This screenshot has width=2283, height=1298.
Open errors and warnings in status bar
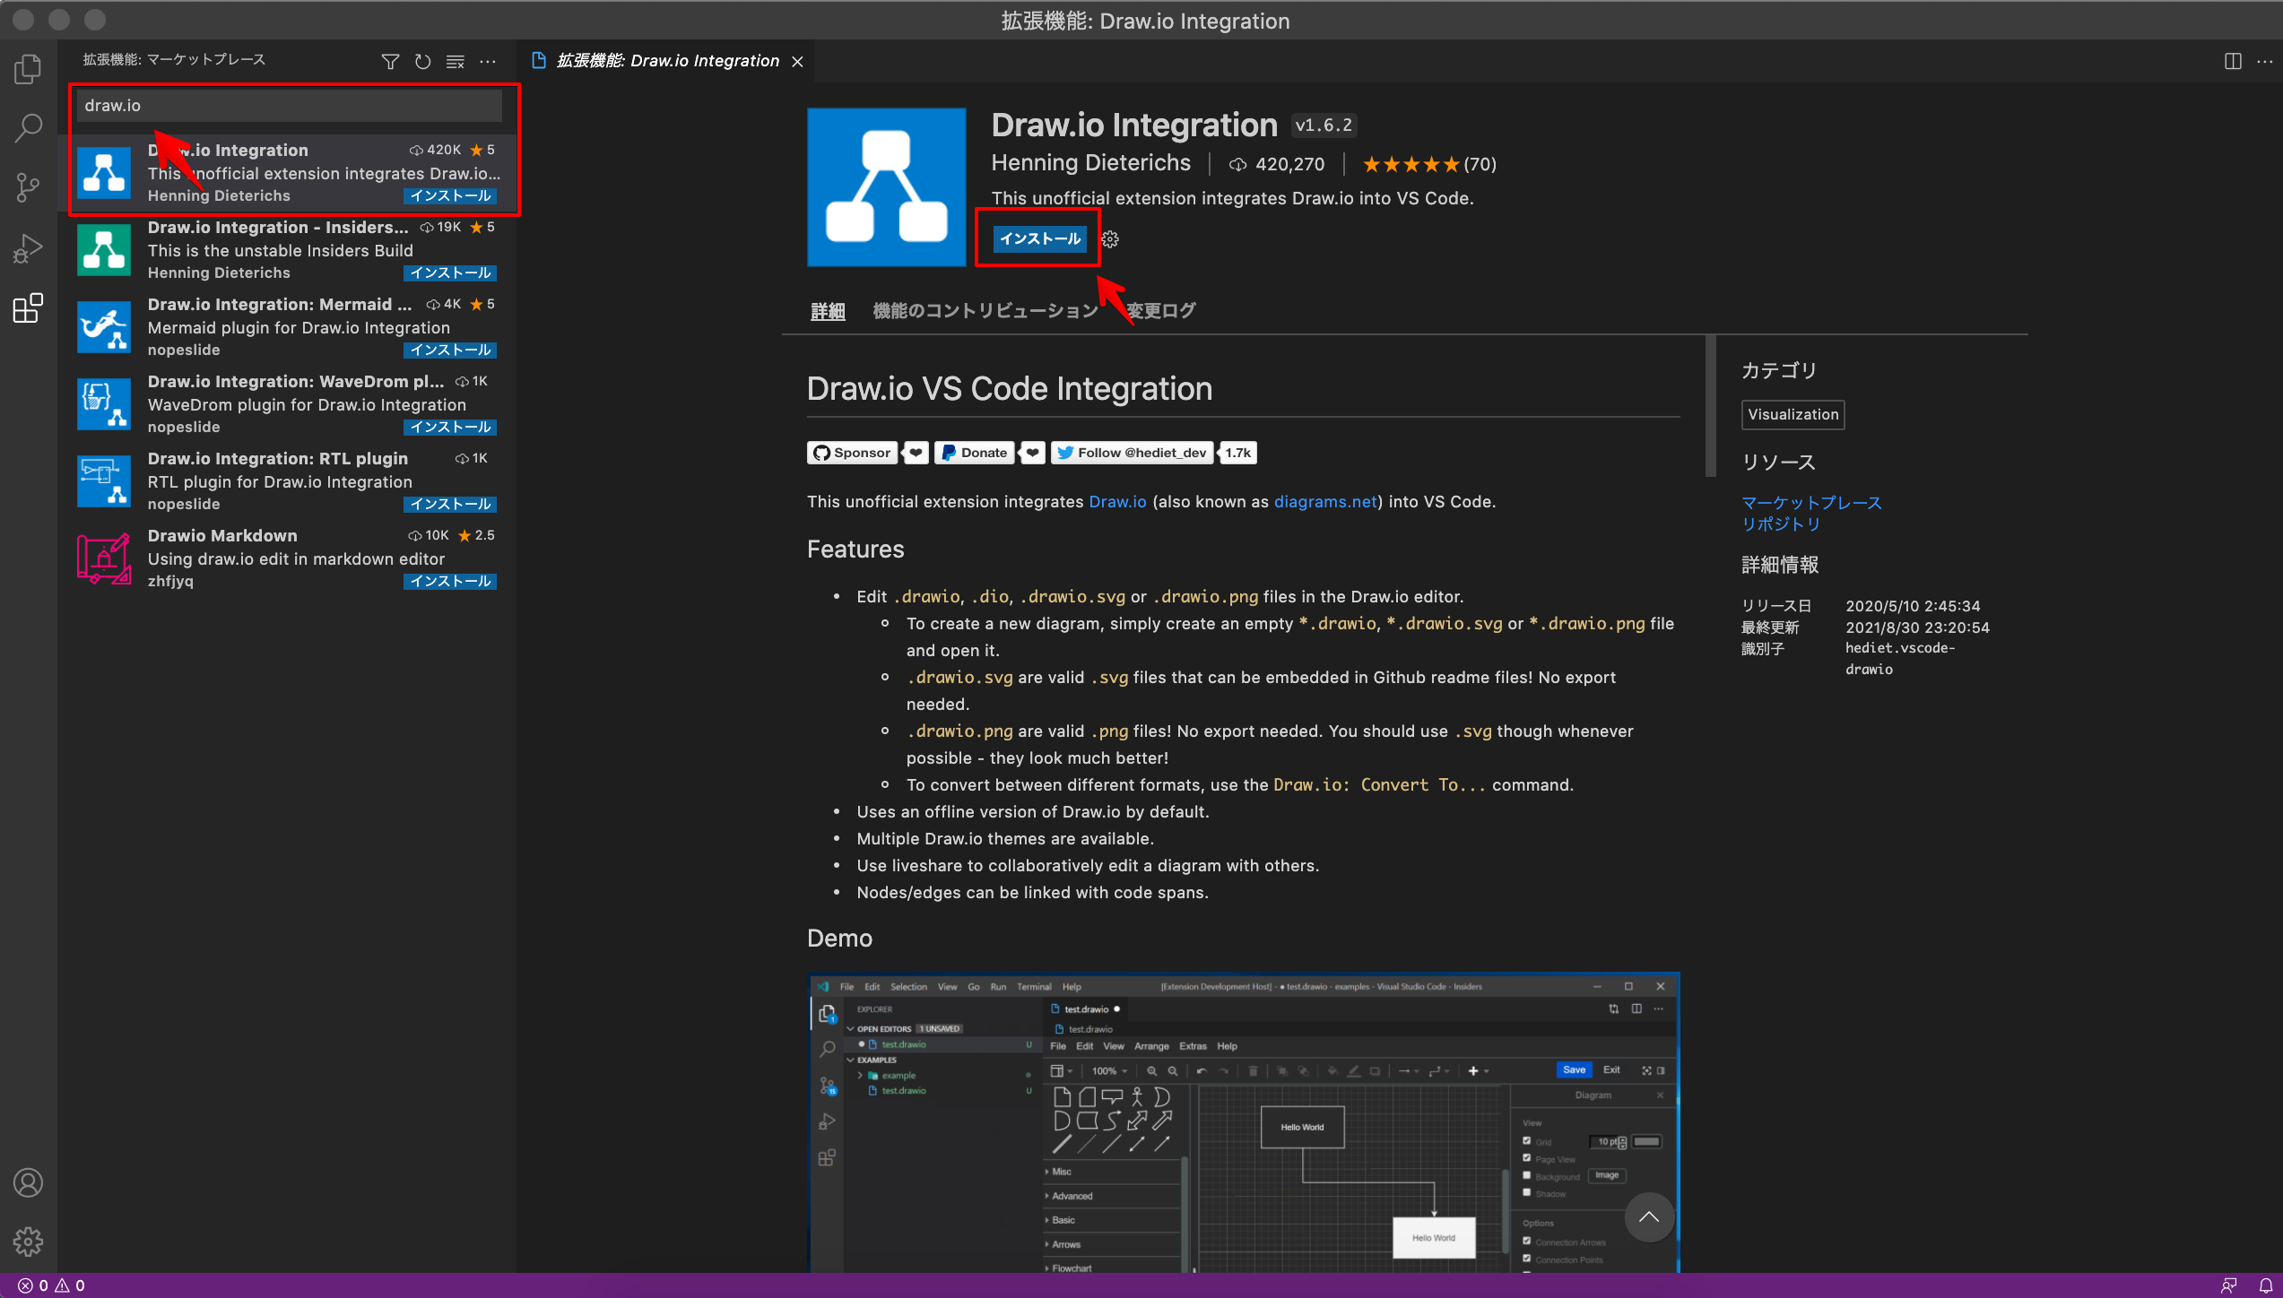pos(51,1285)
